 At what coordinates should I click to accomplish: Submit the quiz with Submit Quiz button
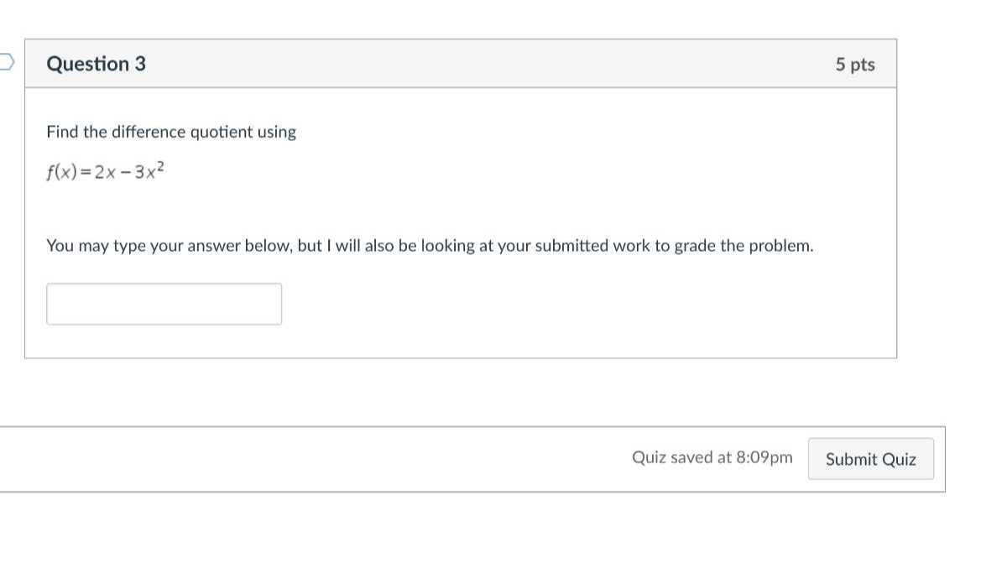pyautogui.click(x=870, y=459)
